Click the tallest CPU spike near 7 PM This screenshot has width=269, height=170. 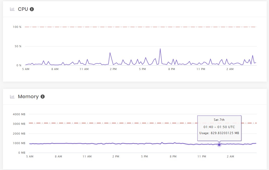click(160, 49)
